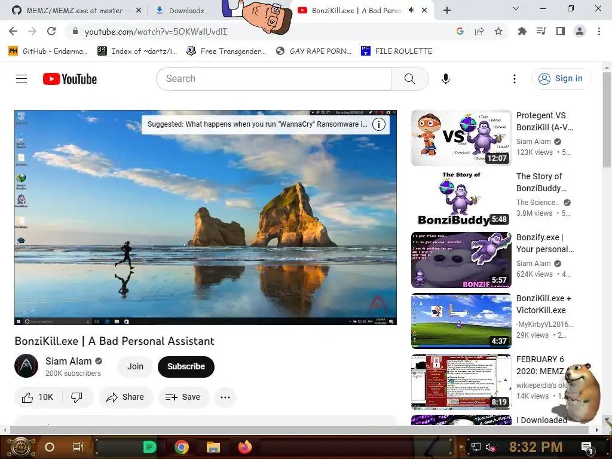Open Task View on taskbar
This screenshot has height=459, width=612.
(x=78, y=447)
